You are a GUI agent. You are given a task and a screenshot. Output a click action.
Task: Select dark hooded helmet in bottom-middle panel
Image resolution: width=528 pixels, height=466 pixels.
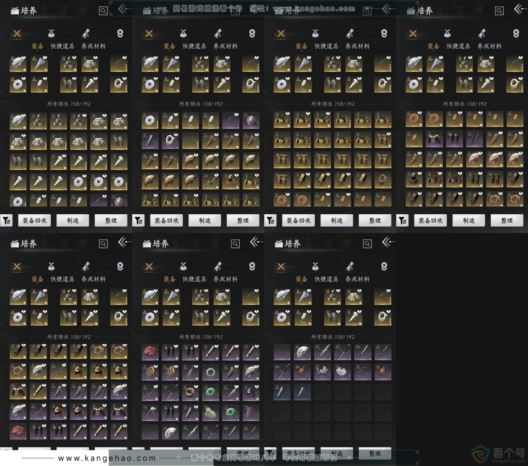pos(251,392)
